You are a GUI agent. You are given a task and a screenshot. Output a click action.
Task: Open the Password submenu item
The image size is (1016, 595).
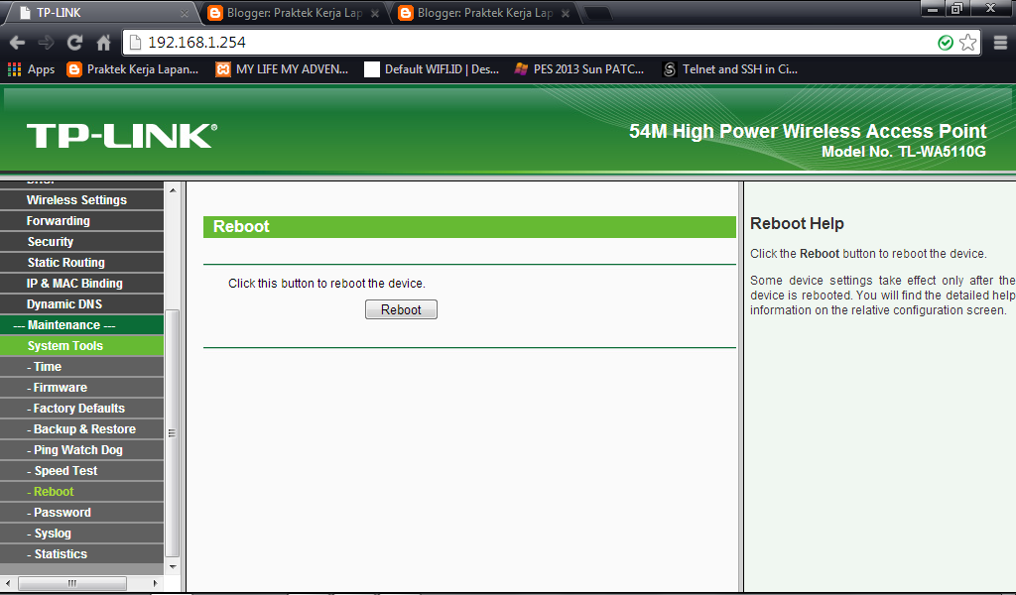pos(81,512)
